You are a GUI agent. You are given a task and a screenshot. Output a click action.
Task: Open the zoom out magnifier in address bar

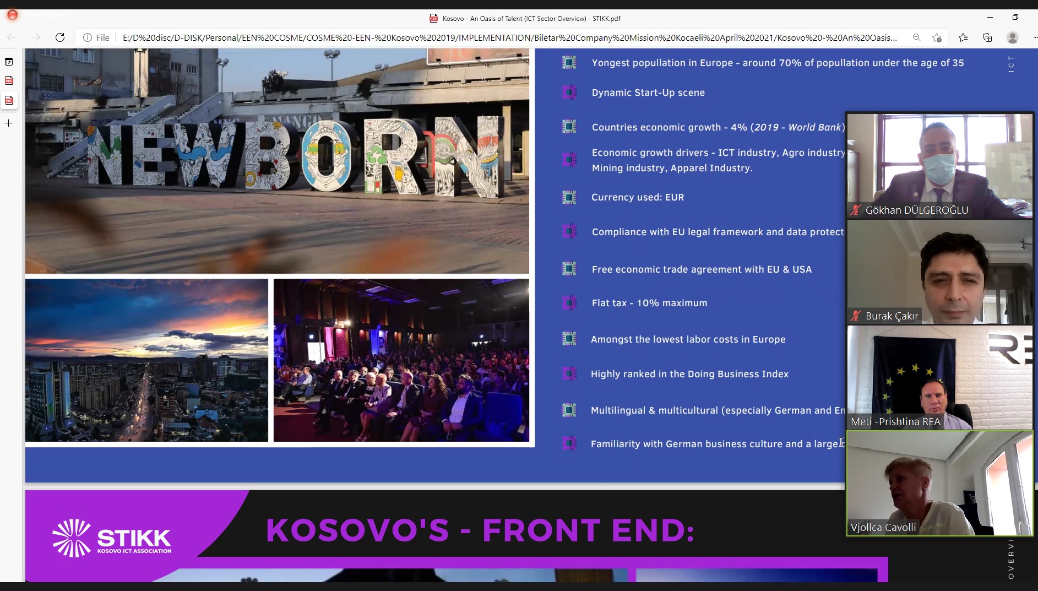coord(916,37)
